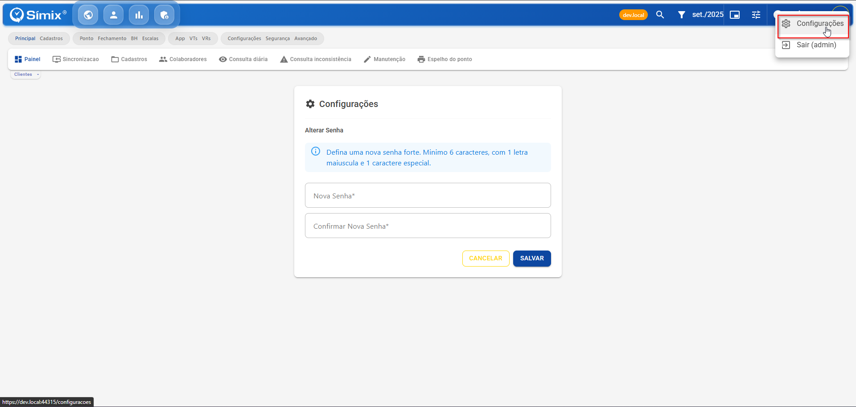The width and height of the screenshot is (856, 407).
Task: Select the Principal tab
Action: click(25, 38)
